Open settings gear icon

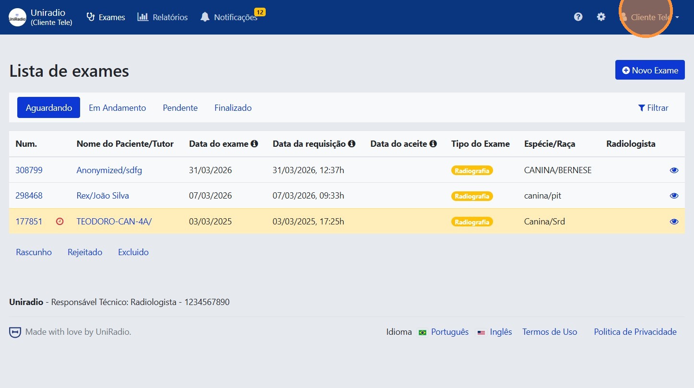point(601,17)
